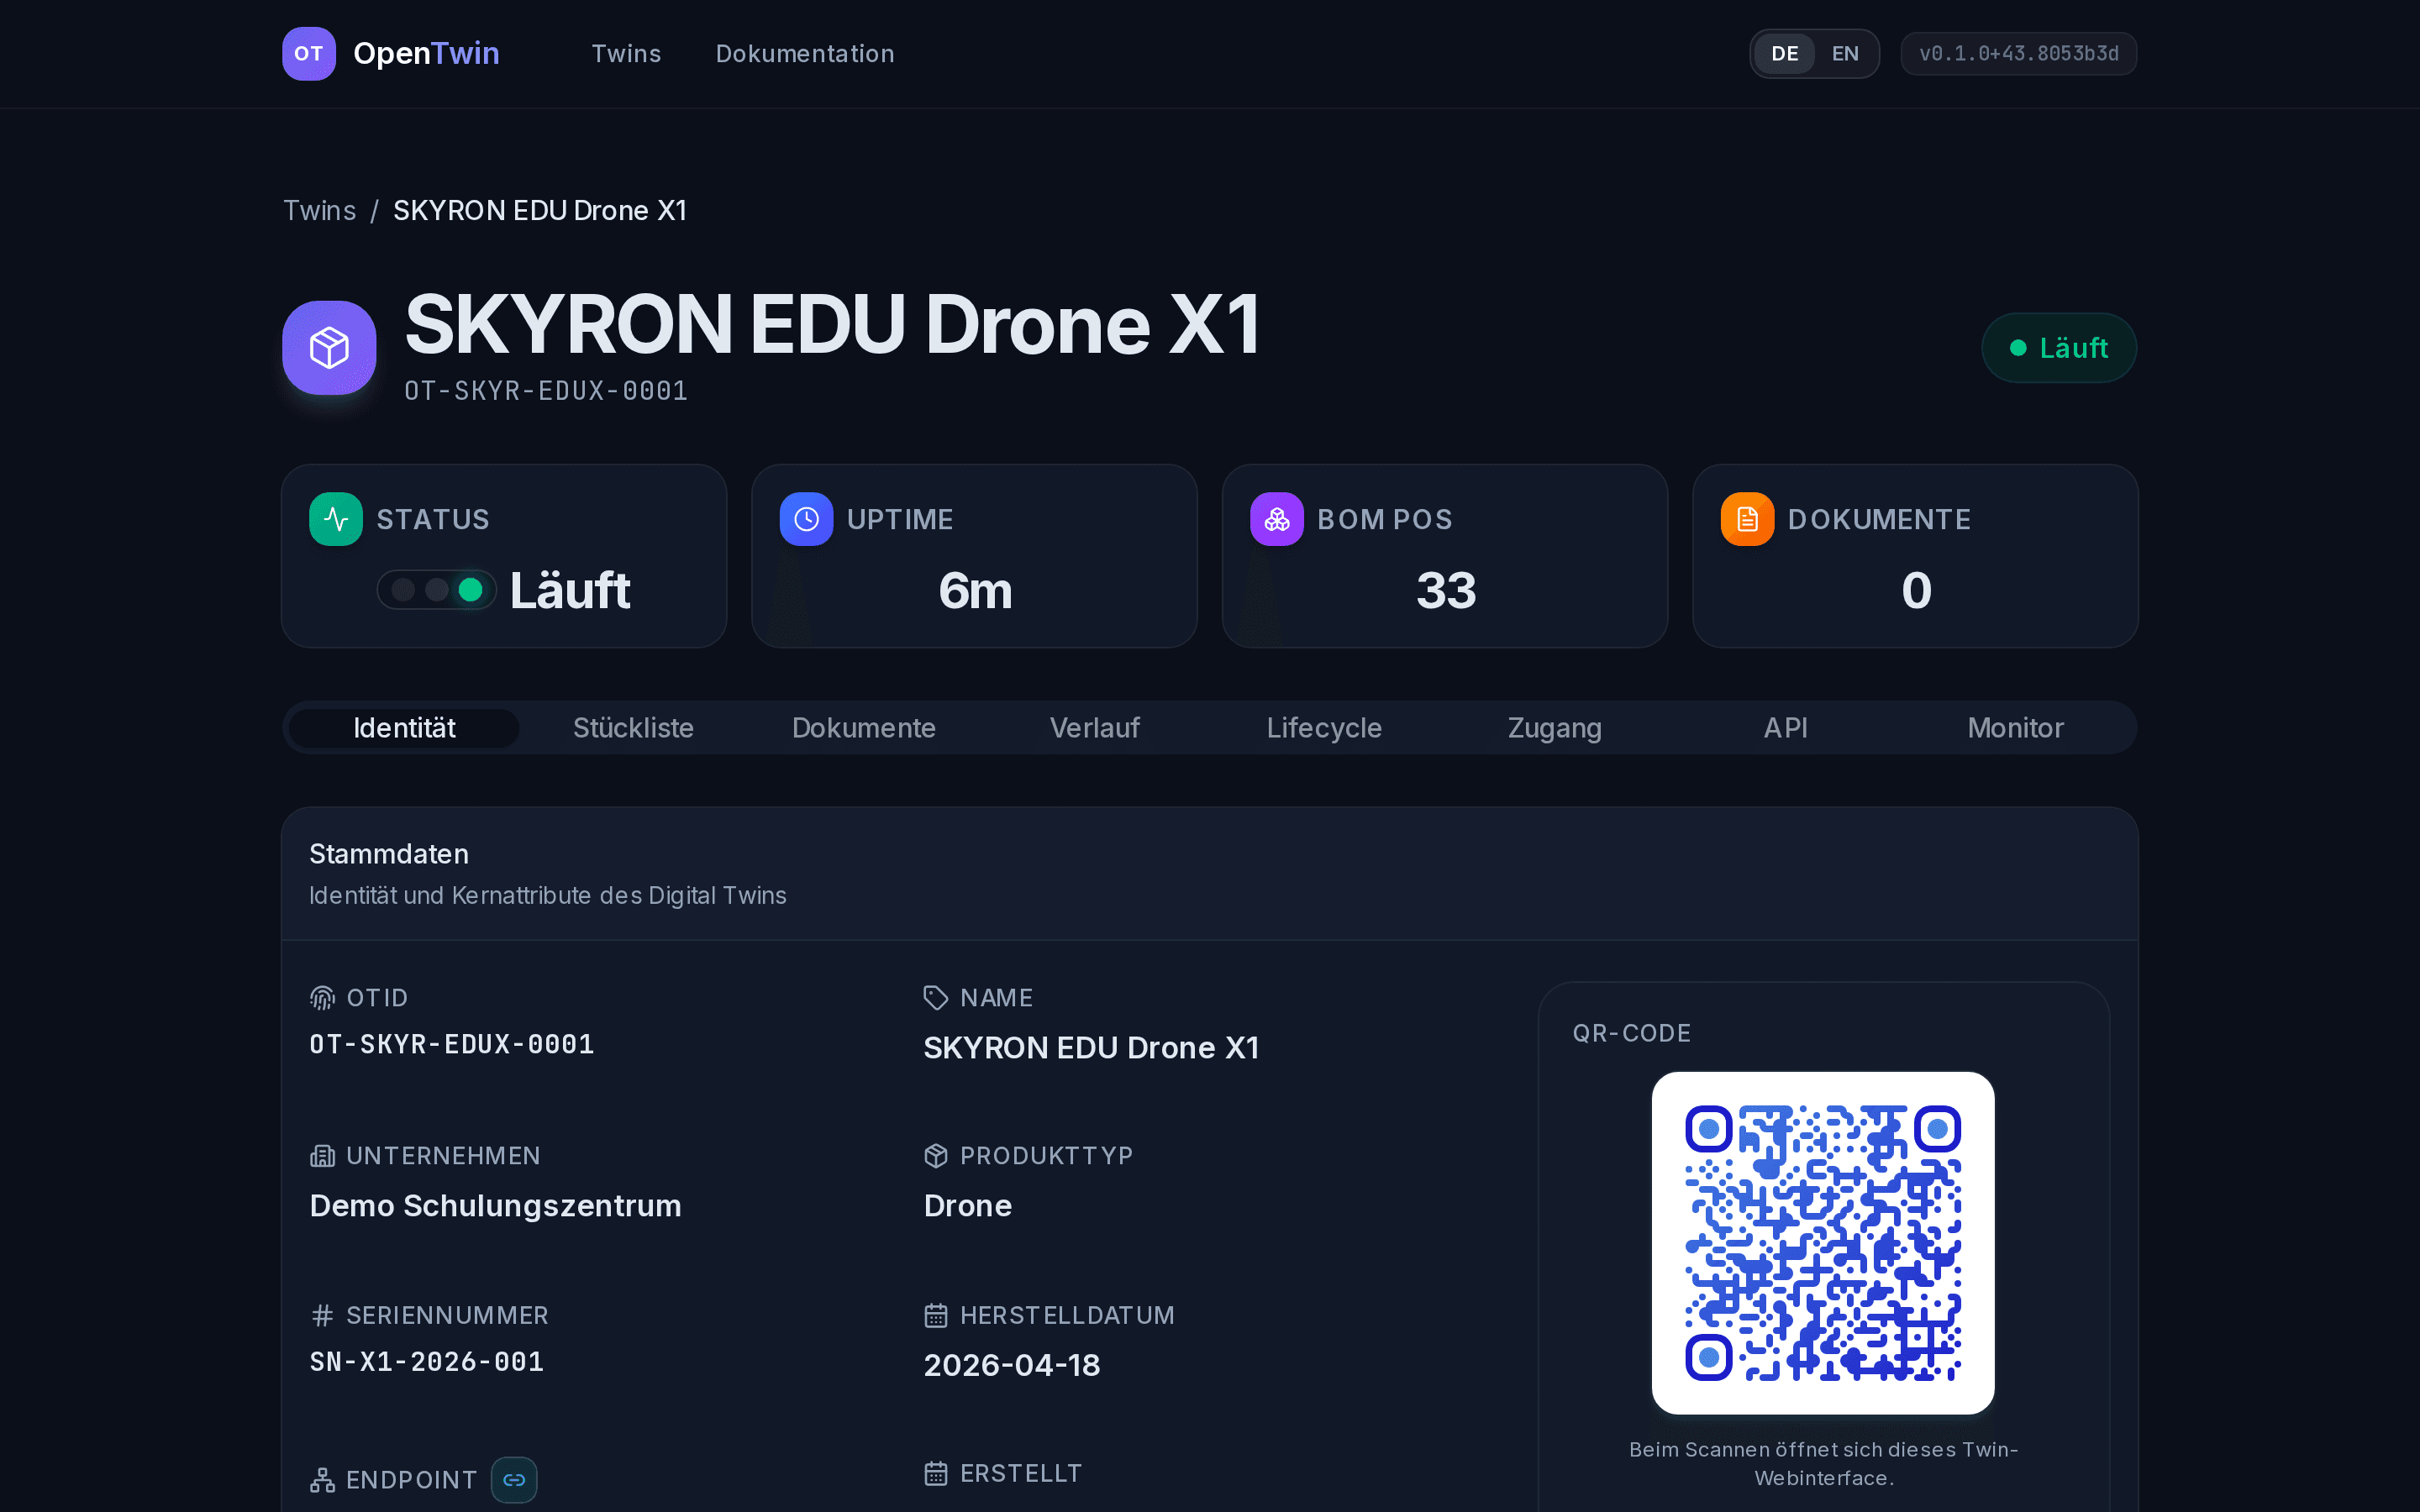Click the calendar icon beside ERSTELLT
2420x1512 pixels.
[x=936, y=1473]
